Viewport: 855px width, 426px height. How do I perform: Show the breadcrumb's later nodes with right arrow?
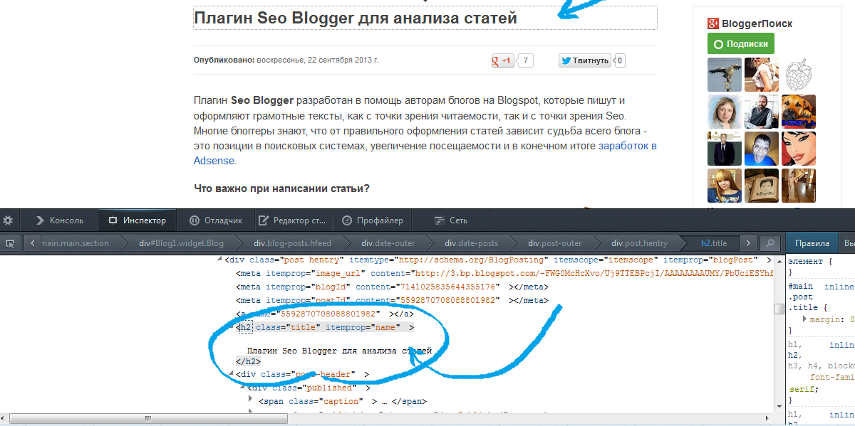point(749,243)
